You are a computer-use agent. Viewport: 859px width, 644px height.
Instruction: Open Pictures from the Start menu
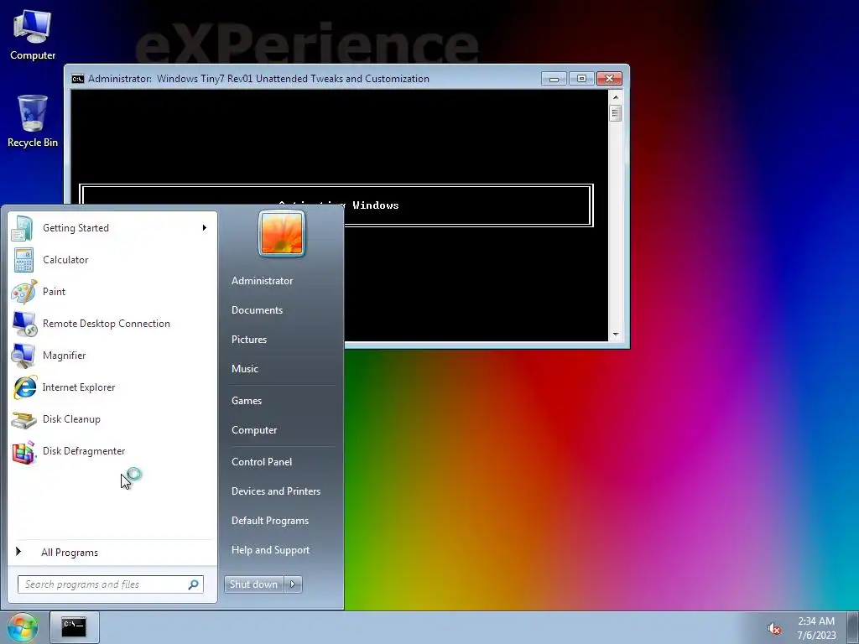[249, 340]
